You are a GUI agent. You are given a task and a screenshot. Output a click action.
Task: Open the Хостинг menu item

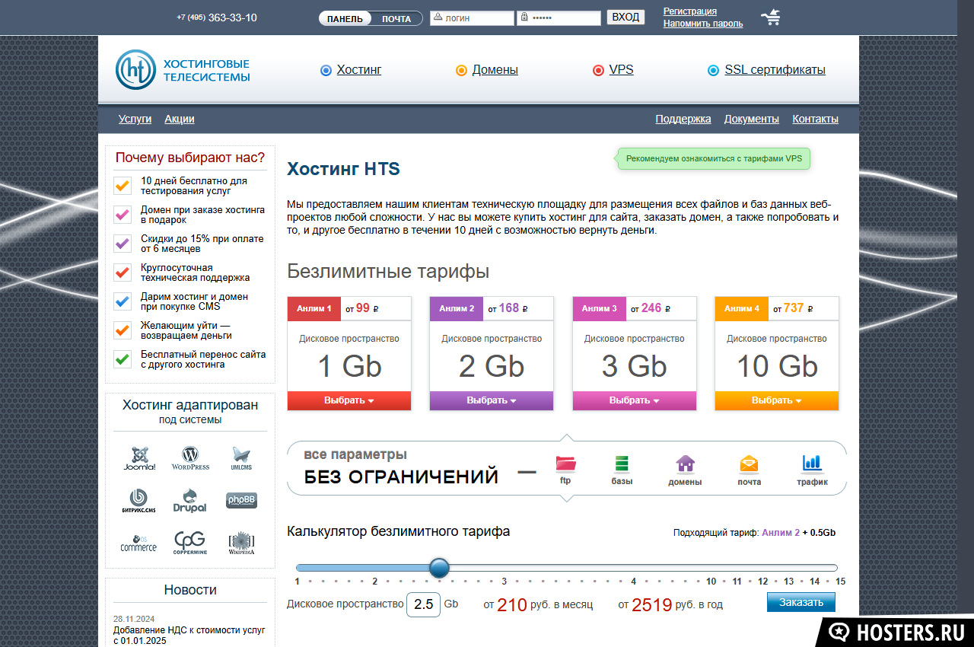(358, 70)
